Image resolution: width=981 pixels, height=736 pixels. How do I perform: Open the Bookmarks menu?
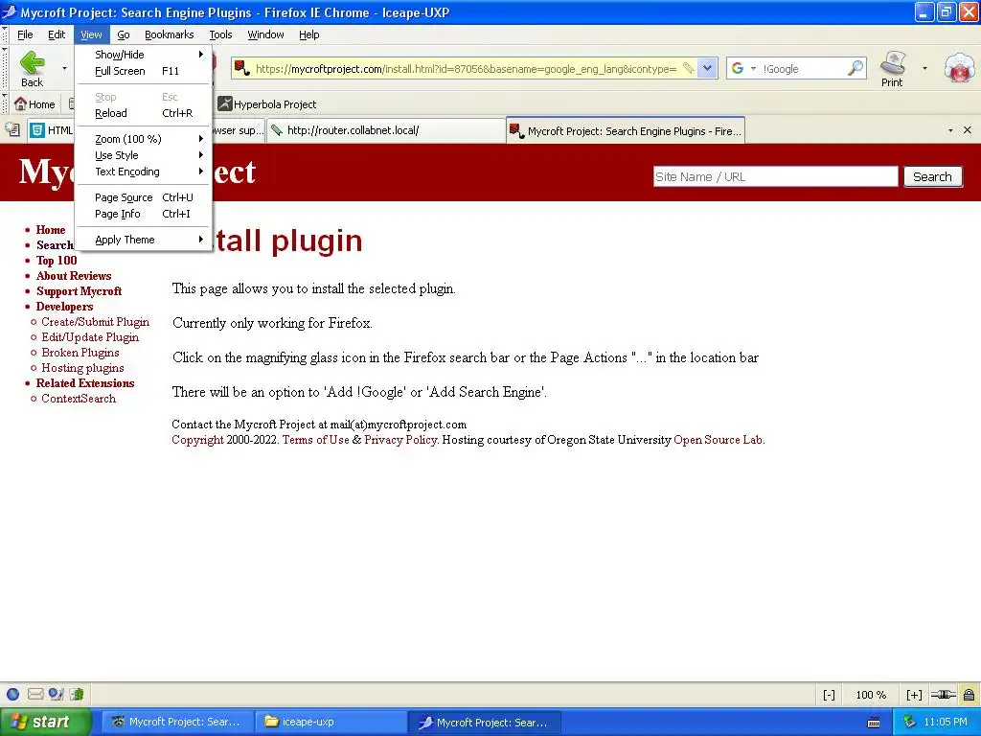tap(169, 34)
